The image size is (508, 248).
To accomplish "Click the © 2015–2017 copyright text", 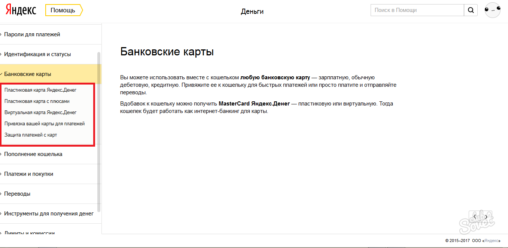I will click(457, 241).
